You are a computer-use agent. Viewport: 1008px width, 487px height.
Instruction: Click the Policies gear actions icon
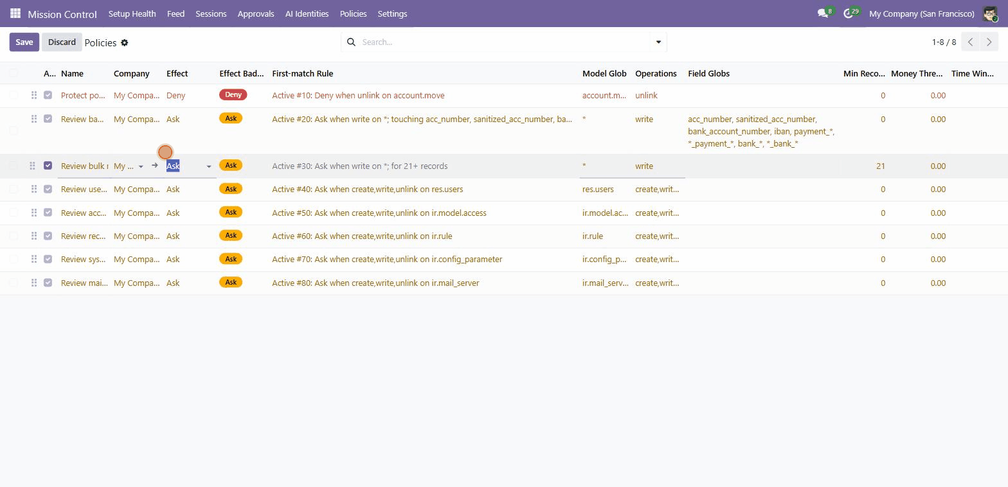point(125,42)
